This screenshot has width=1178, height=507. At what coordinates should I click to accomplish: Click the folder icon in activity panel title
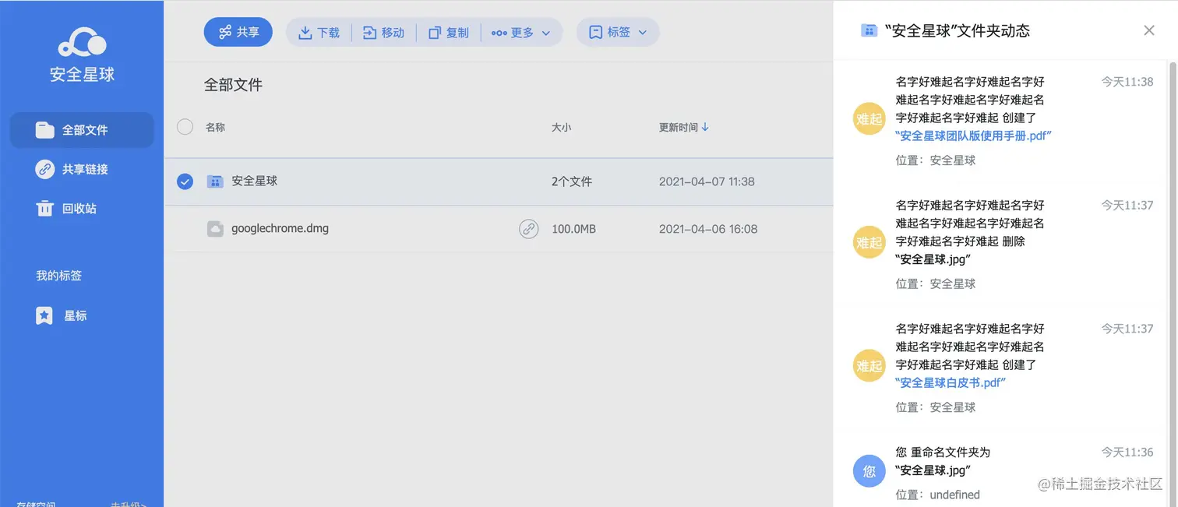[869, 30]
